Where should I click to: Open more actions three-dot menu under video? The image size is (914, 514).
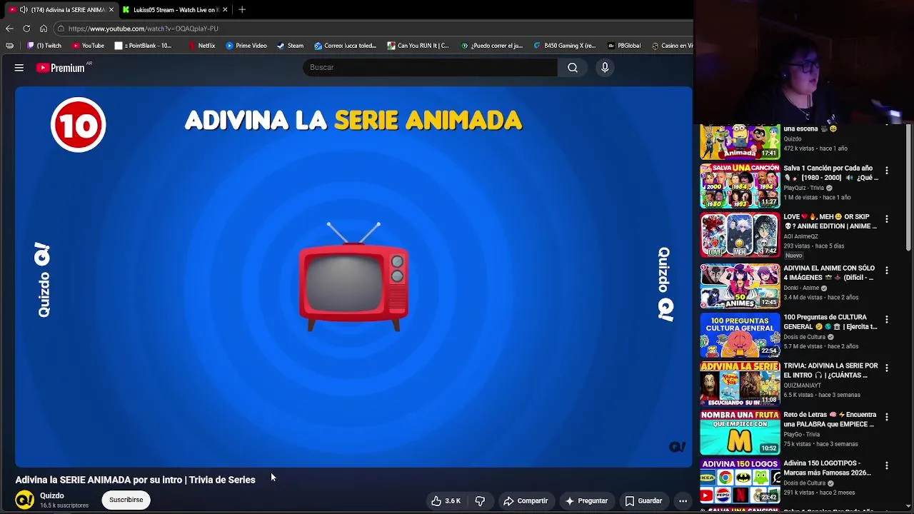tap(683, 501)
